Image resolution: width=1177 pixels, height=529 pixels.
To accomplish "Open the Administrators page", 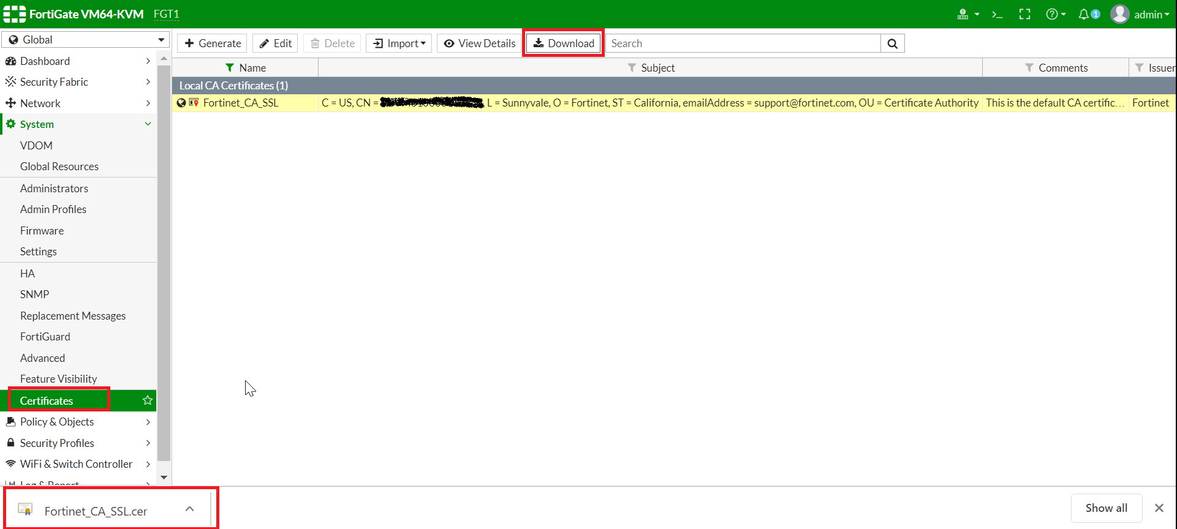I will (54, 189).
